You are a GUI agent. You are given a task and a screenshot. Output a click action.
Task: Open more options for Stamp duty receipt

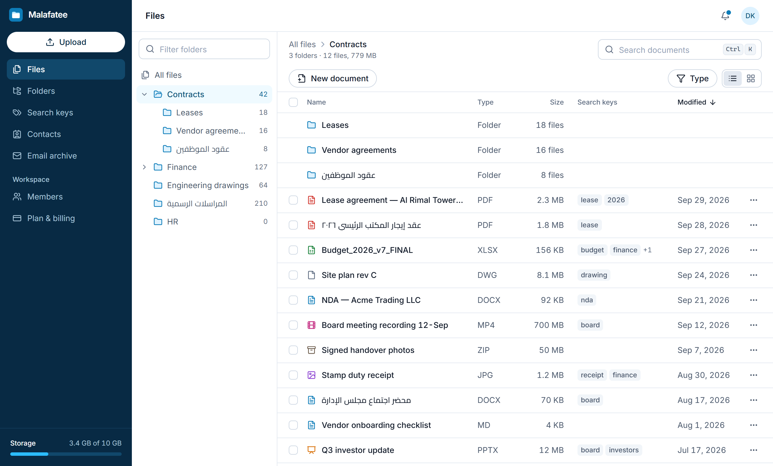[x=753, y=375]
